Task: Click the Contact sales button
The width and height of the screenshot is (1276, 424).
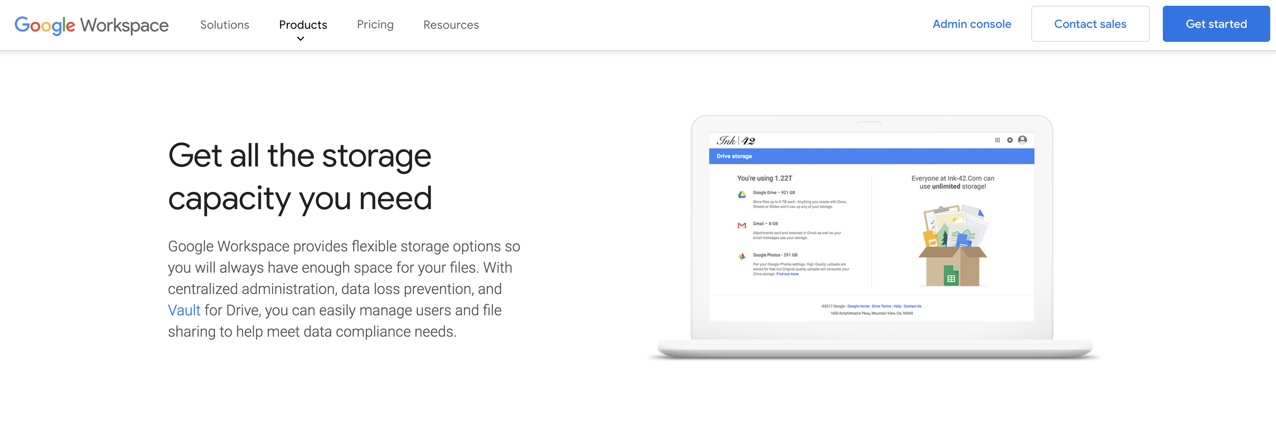Action: pos(1090,24)
